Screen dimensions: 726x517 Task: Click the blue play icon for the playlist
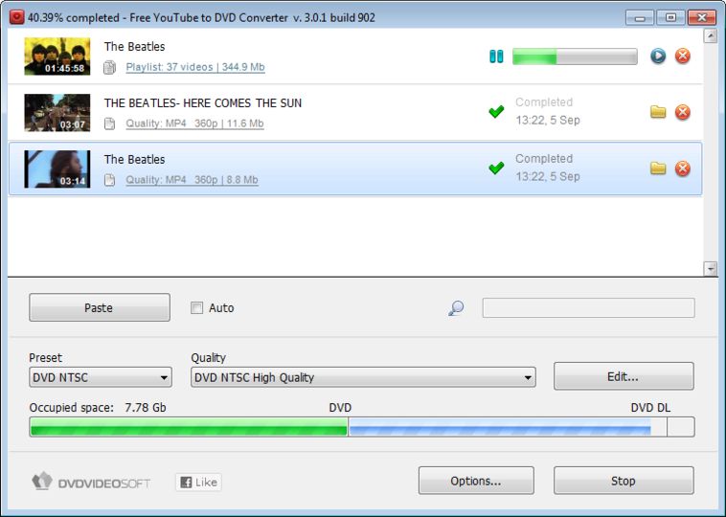click(x=658, y=56)
